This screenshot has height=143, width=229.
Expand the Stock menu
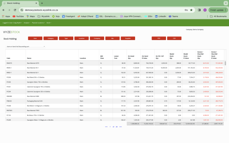(49, 23)
